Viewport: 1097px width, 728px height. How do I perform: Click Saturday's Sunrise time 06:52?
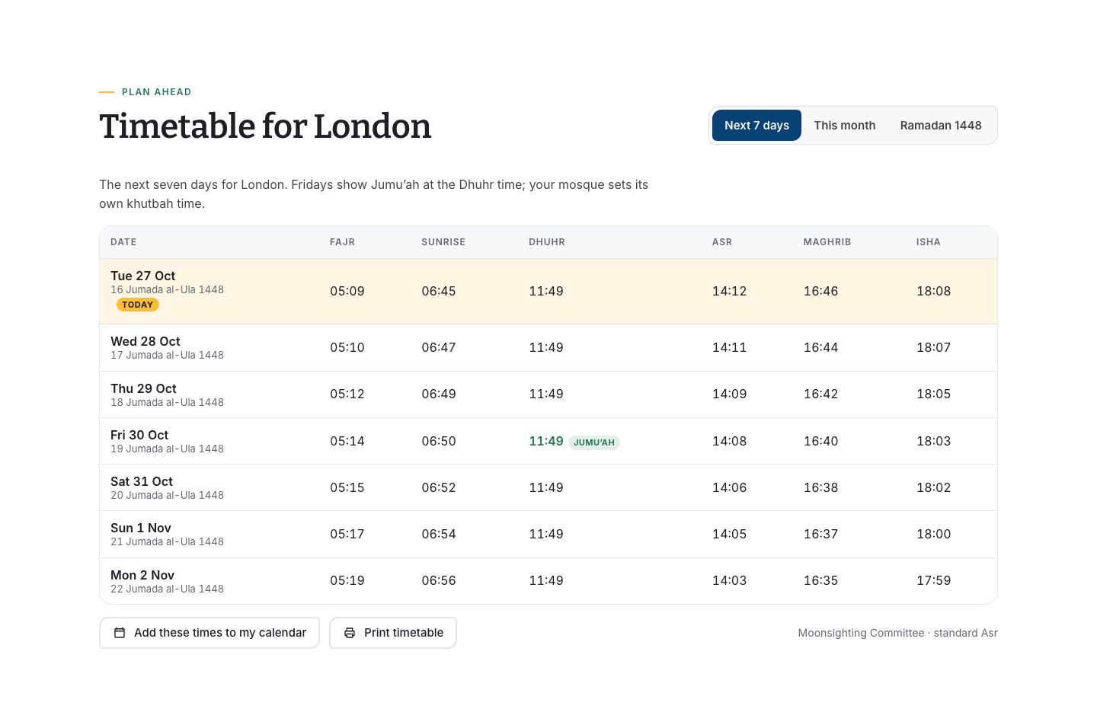[439, 487]
